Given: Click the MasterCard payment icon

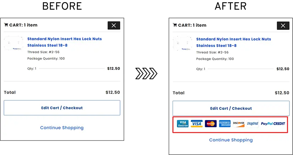Looking at the screenshot, I should pyautogui.click(x=211, y=124).
